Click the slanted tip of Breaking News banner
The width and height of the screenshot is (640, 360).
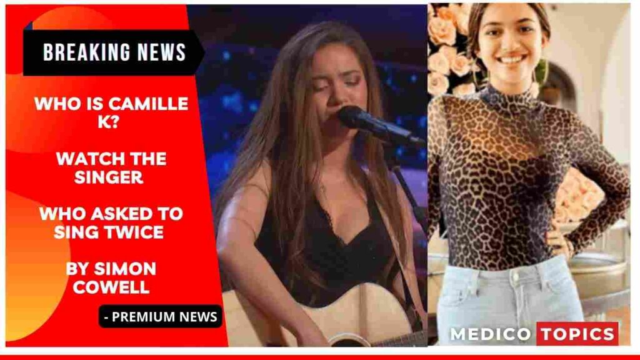[199, 52]
